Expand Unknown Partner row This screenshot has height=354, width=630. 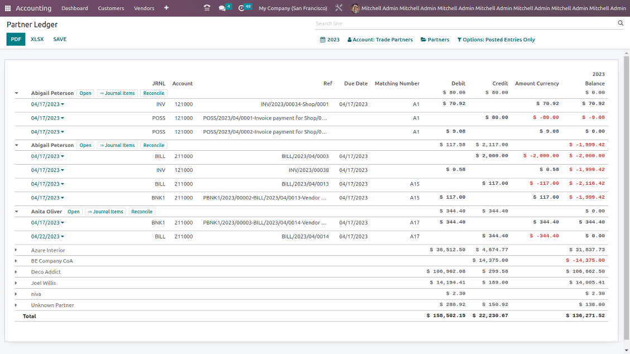click(x=16, y=305)
